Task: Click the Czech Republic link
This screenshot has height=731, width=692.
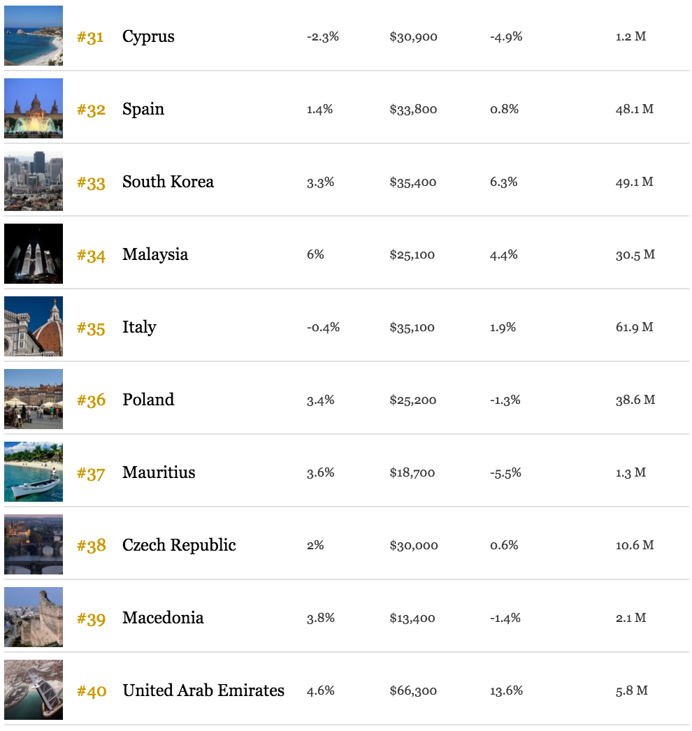Action: point(179,545)
